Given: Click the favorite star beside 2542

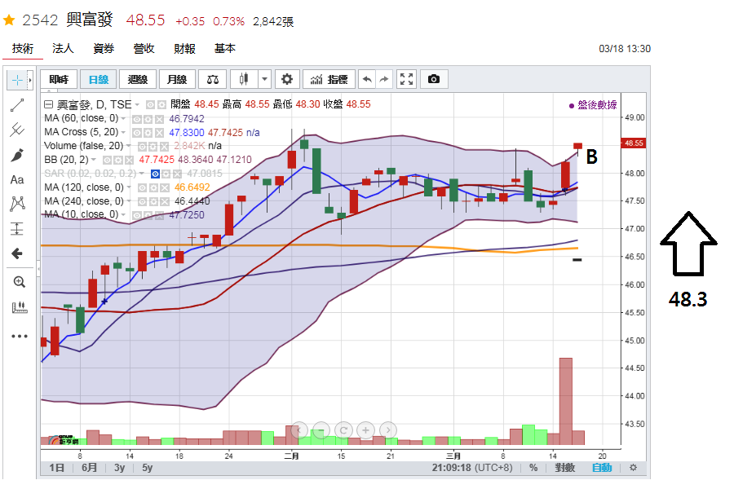Looking at the screenshot, I should [x=9, y=20].
